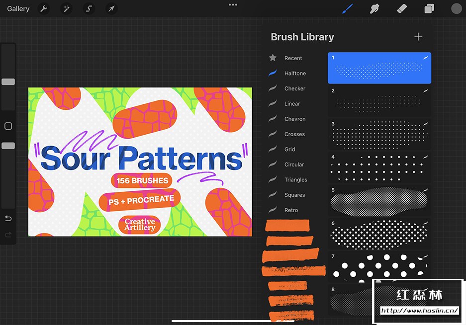Open the Circular brush set
Screen dimensions: 466x325
click(x=294, y=164)
